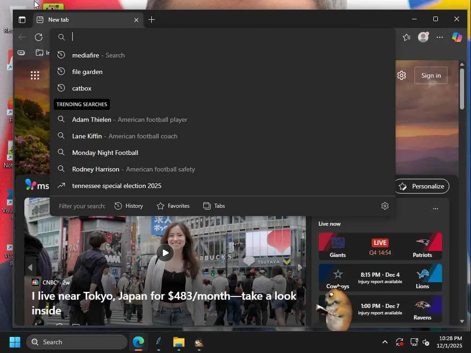Select mediafire search suggestion

coord(222,55)
